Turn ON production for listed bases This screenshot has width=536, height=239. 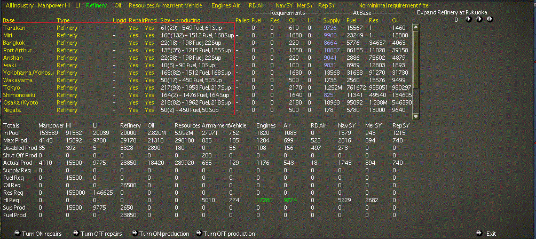160,234
